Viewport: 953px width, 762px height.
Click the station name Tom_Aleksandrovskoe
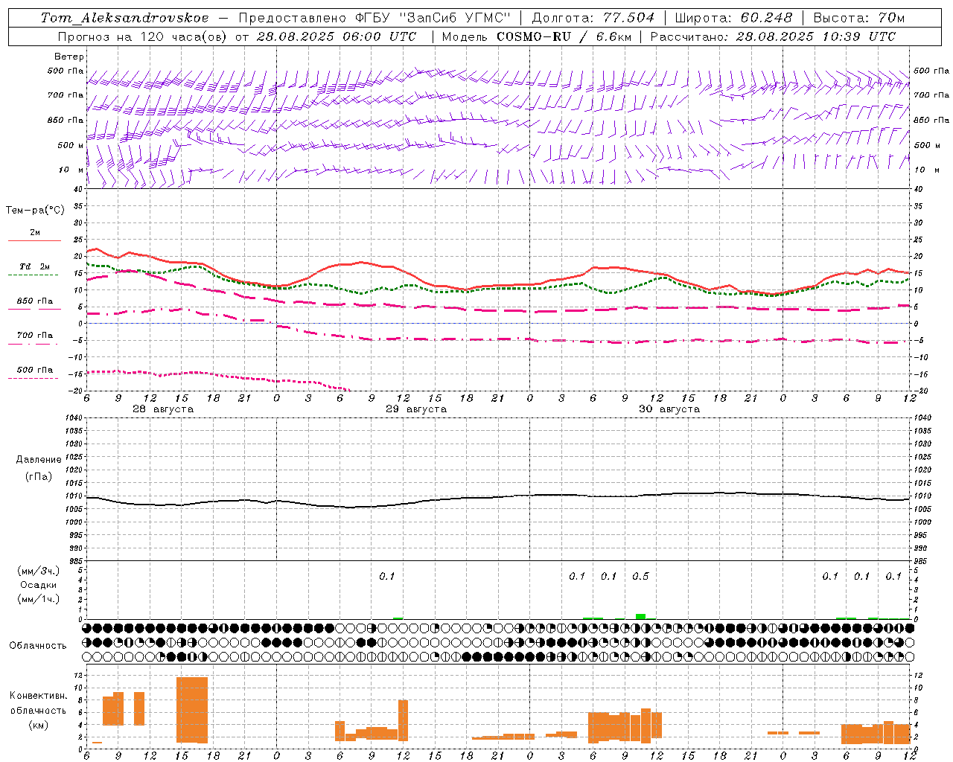coord(124,18)
